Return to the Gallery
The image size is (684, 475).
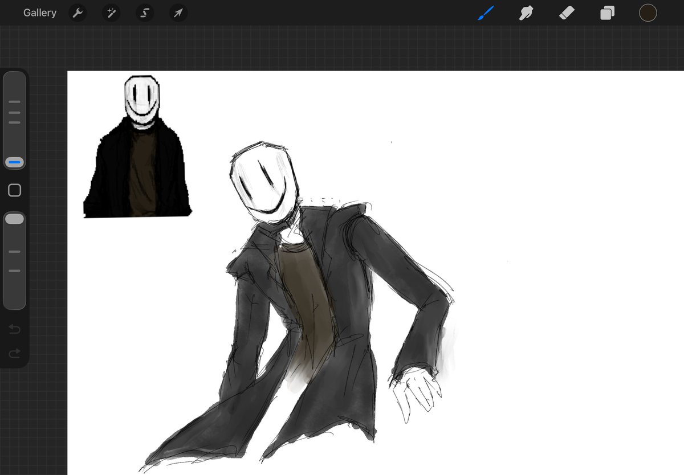(40, 13)
